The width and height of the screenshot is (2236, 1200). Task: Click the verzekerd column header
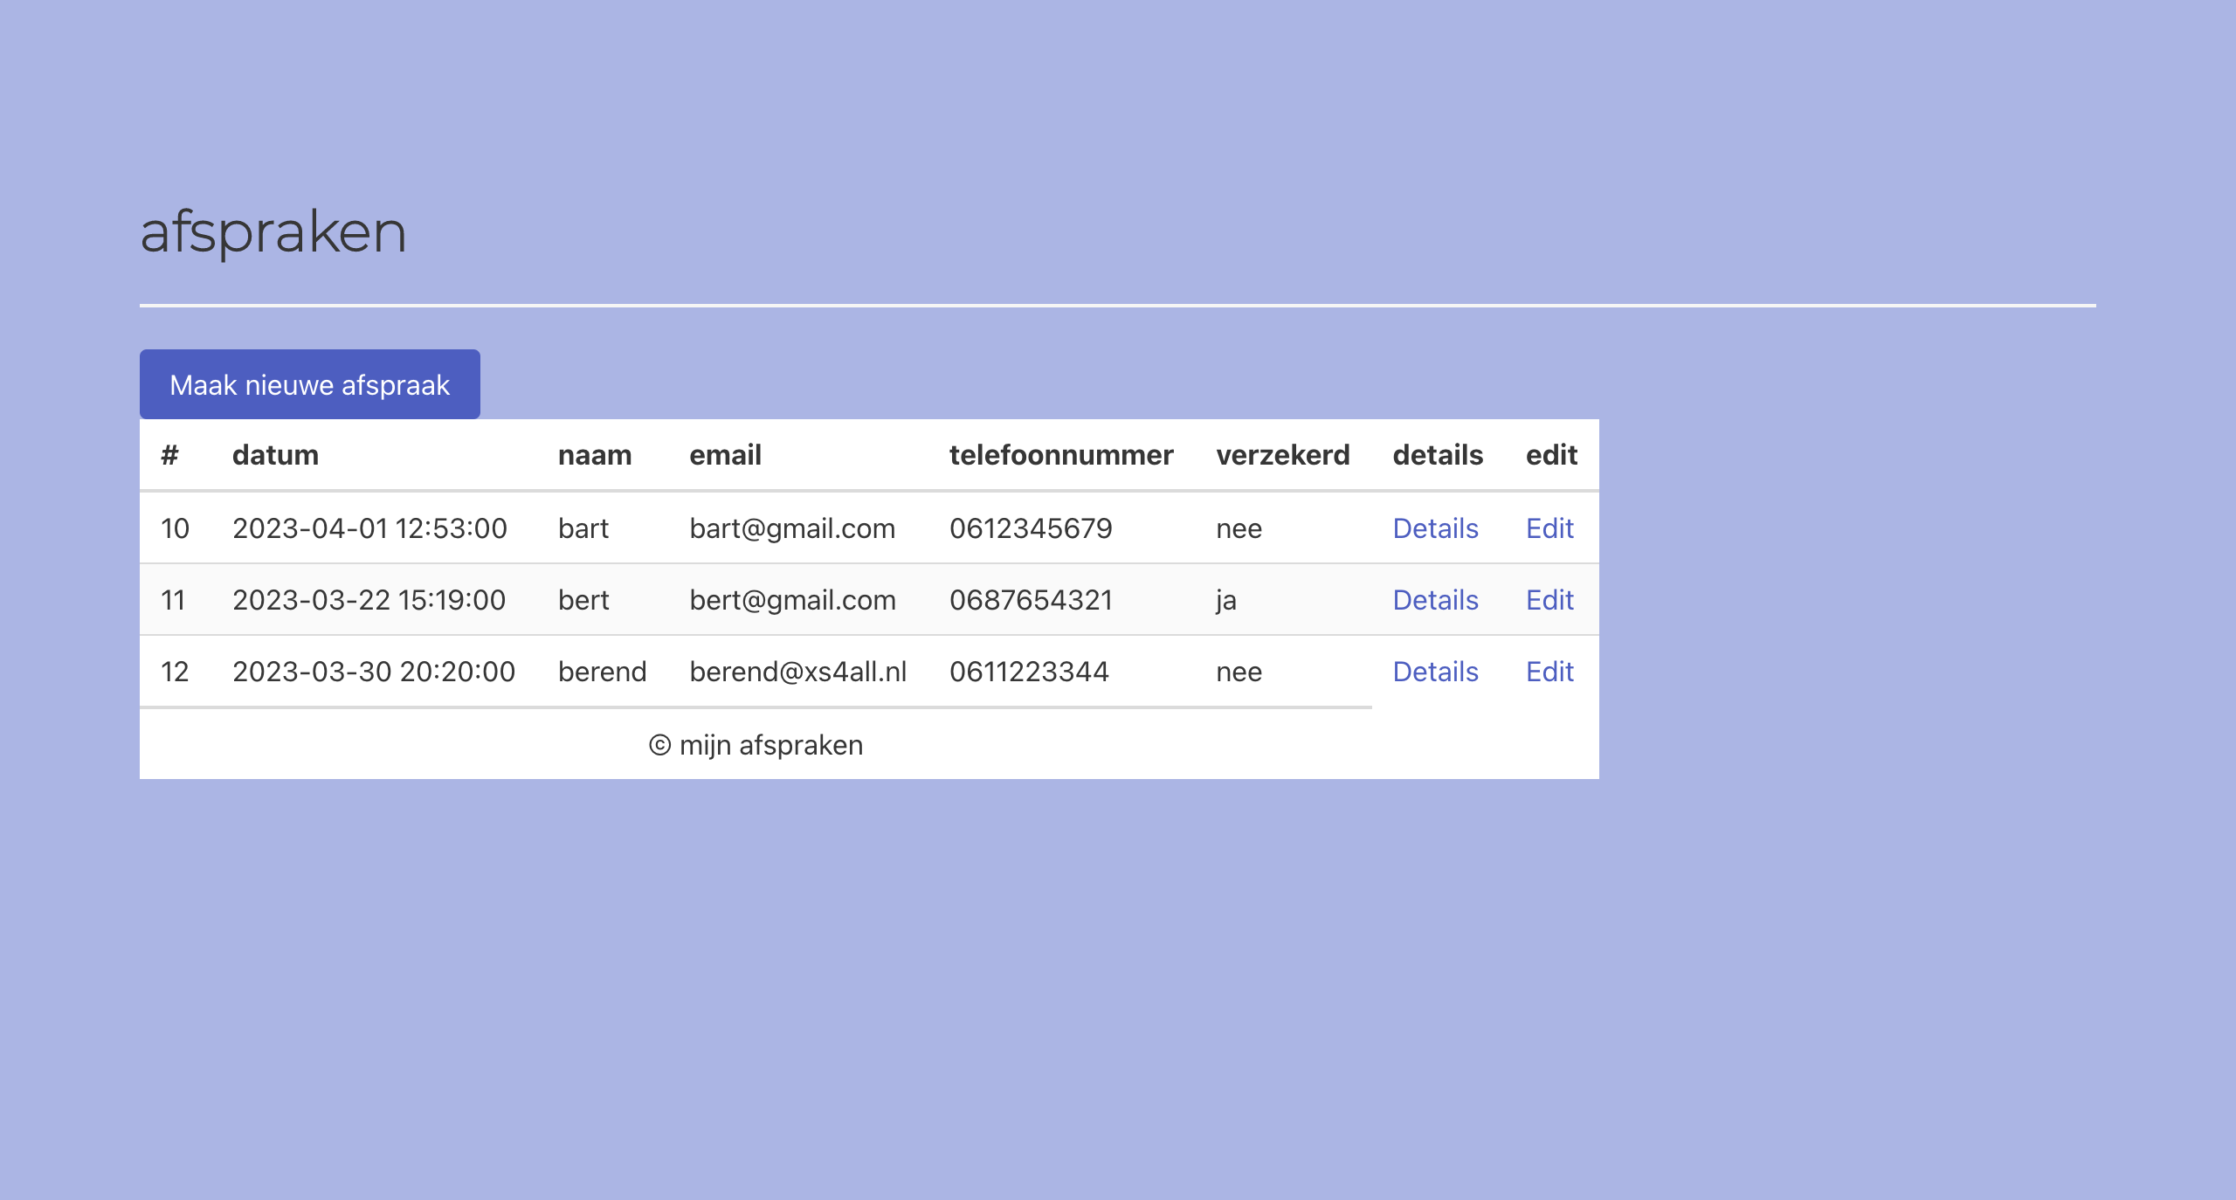click(1282, 455)
